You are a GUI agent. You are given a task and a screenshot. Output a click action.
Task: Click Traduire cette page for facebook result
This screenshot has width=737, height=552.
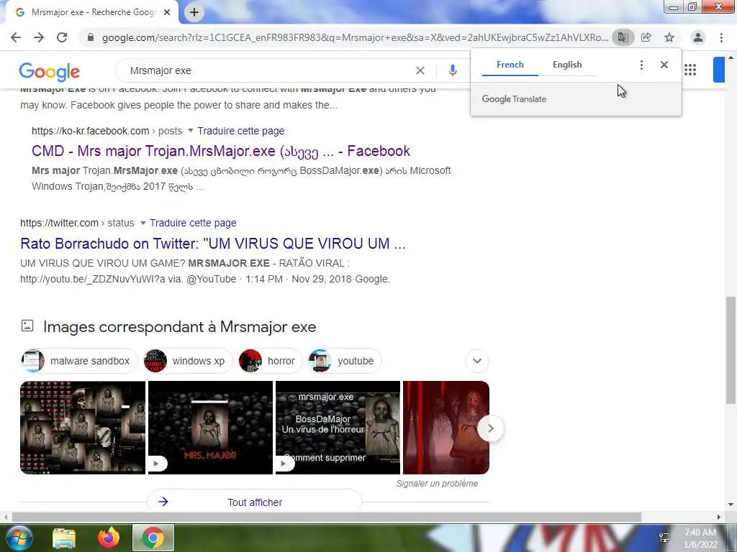point(240,131)
